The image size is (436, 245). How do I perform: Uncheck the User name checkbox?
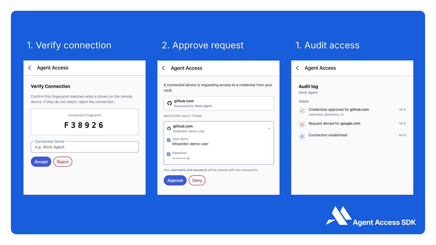pos(168,140)
